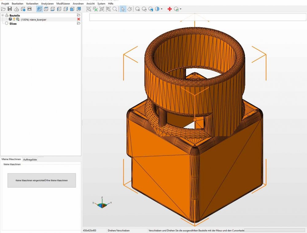Collapse the Bauteile tree node
The height and width of the screenshot is (233, 307).
(2, 15)
